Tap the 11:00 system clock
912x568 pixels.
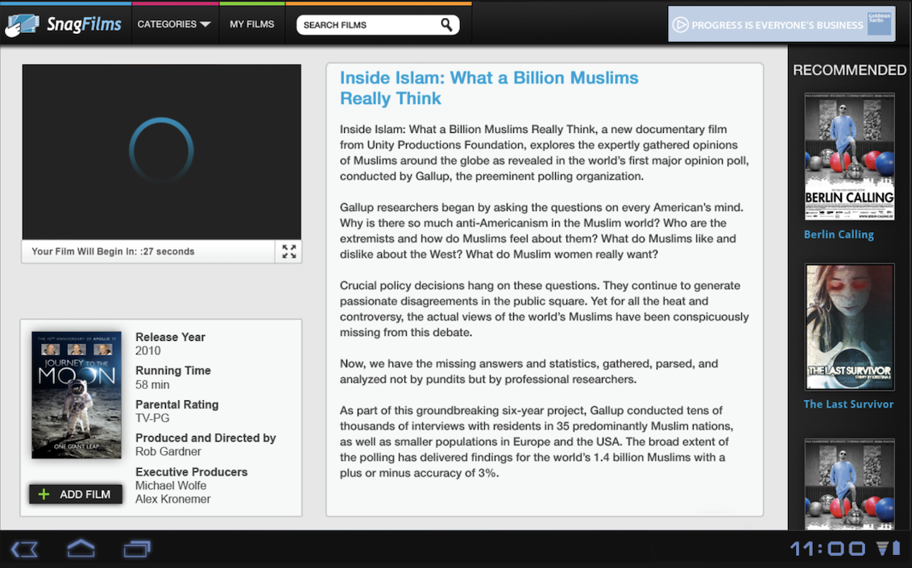827,548
